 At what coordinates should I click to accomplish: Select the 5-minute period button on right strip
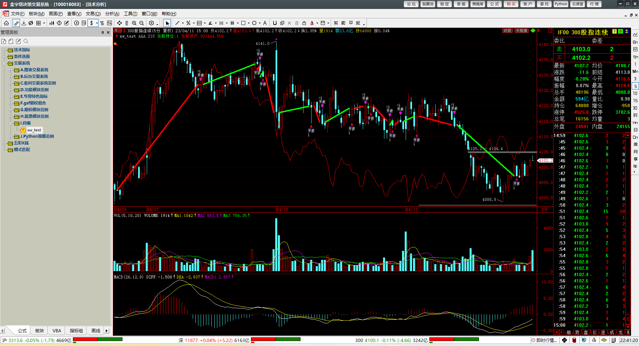[x=635, y=86]
